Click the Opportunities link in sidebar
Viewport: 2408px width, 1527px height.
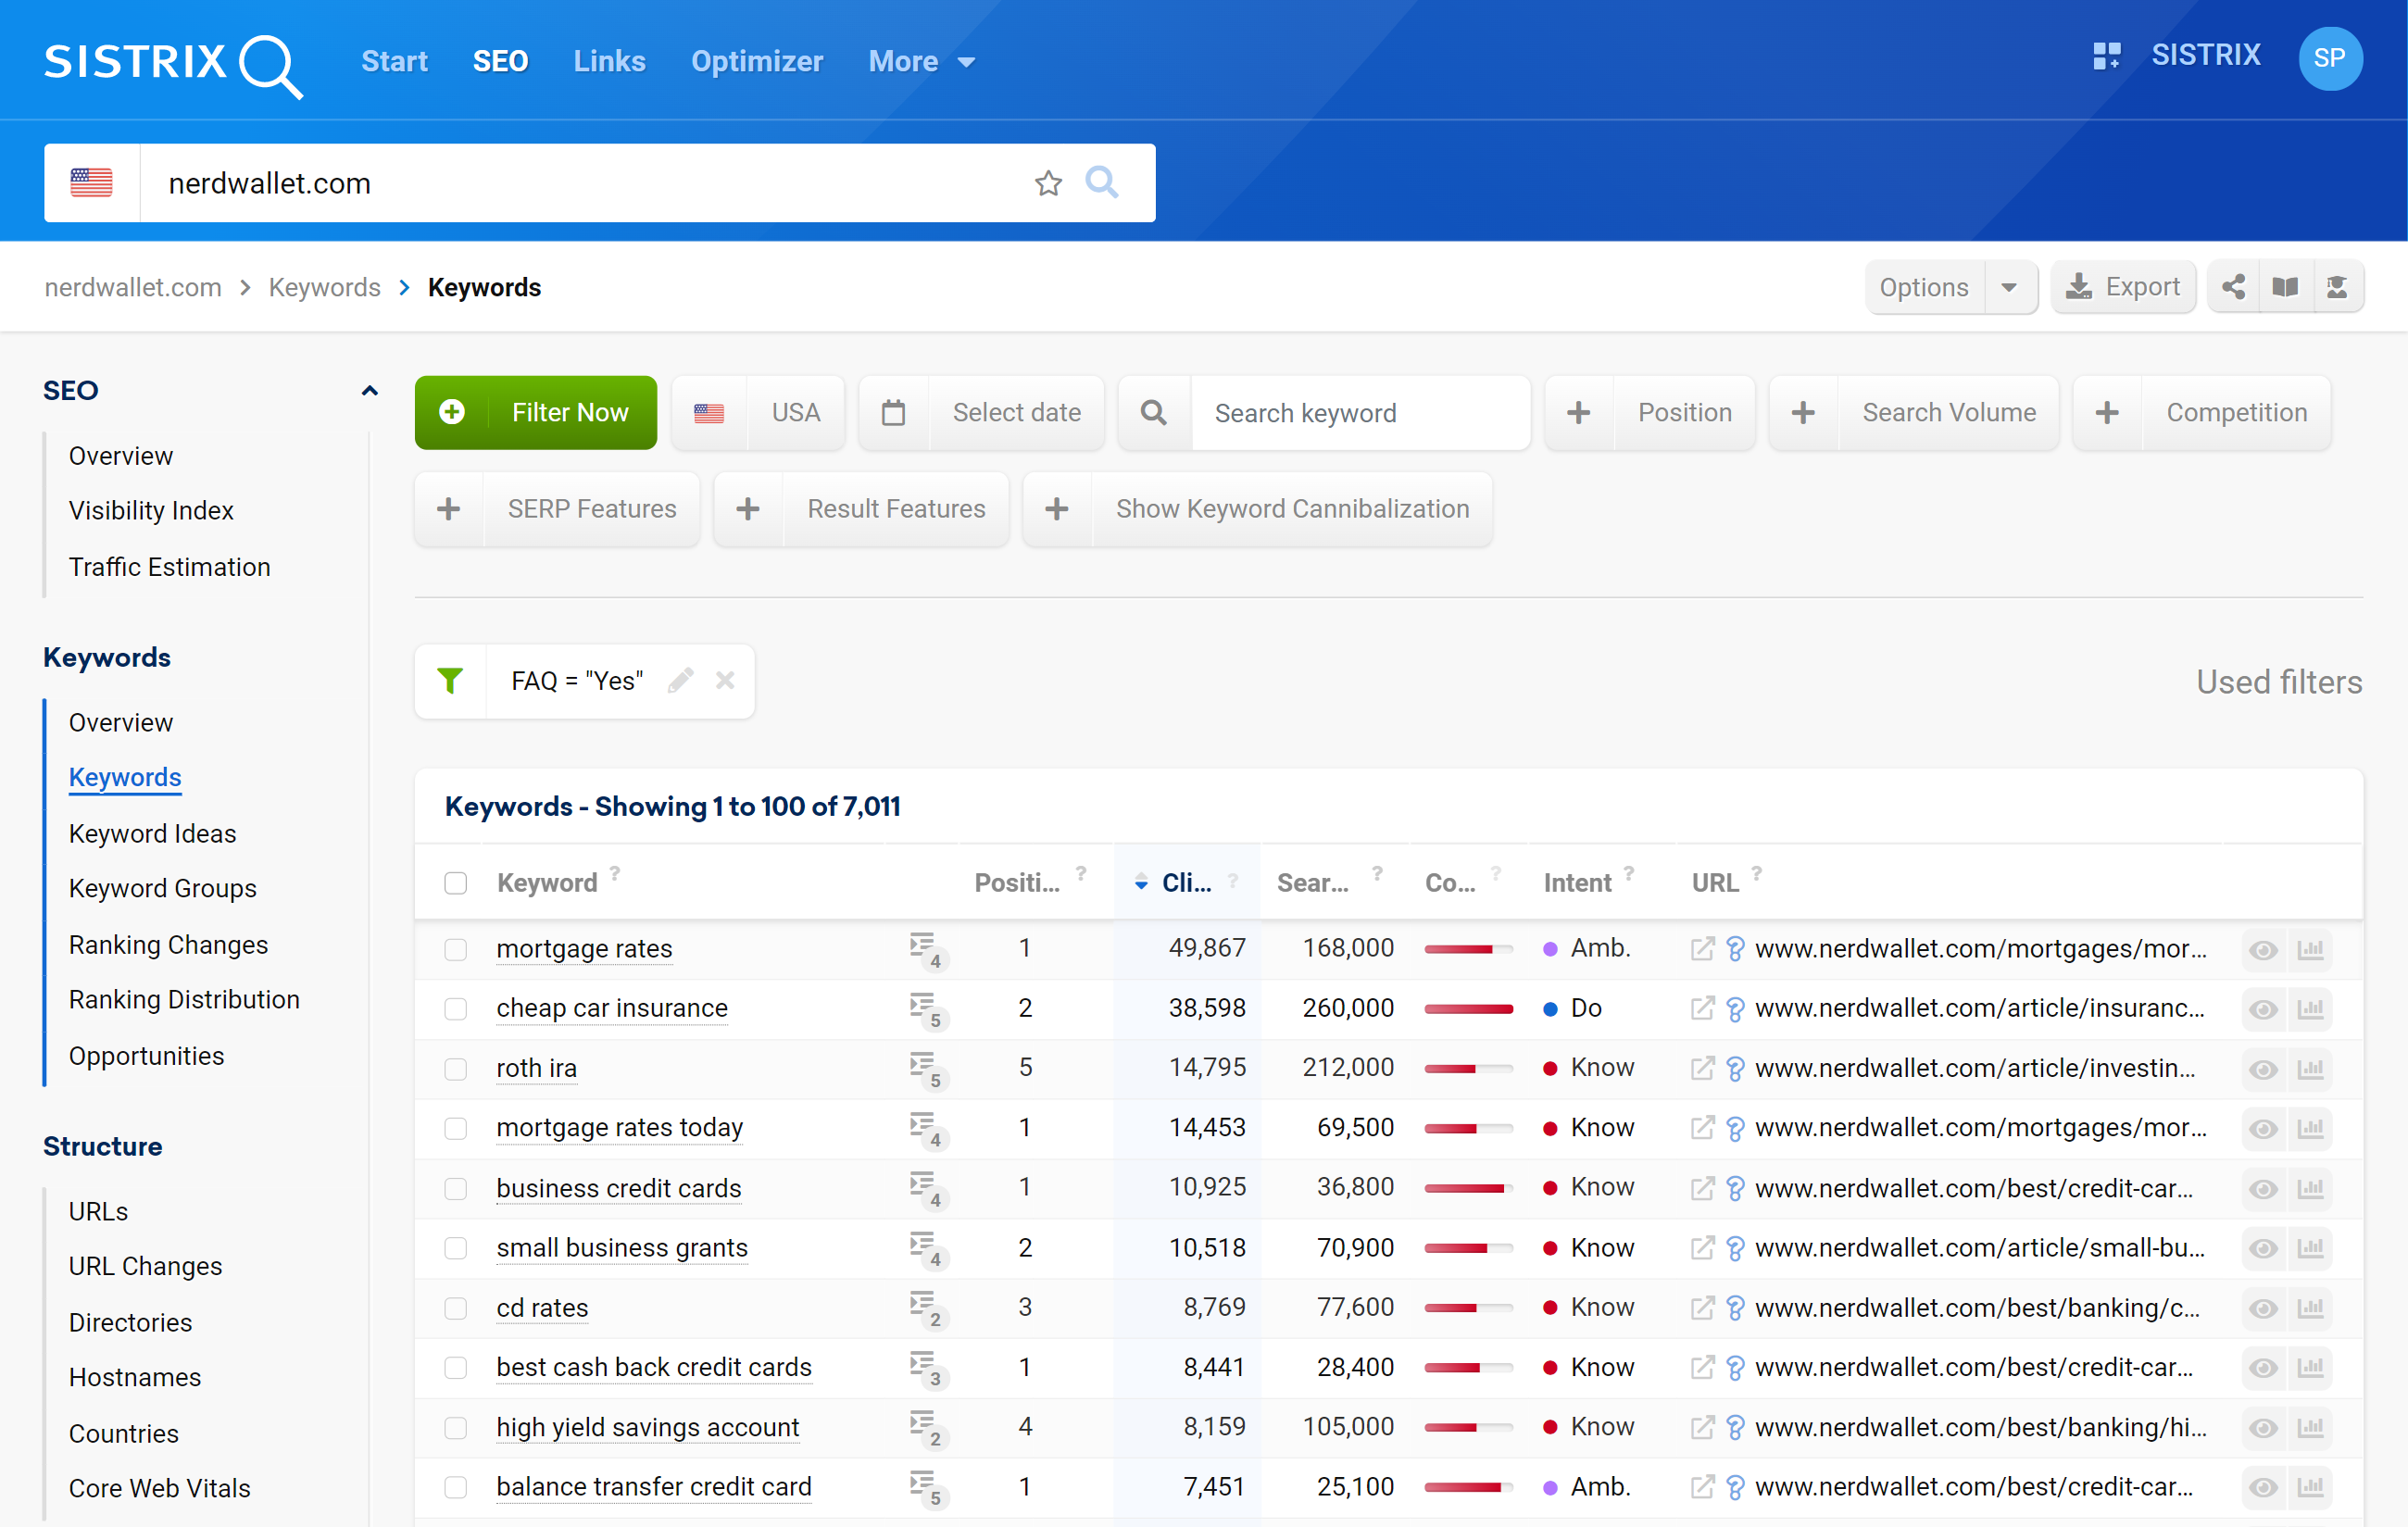(145, 1055)
